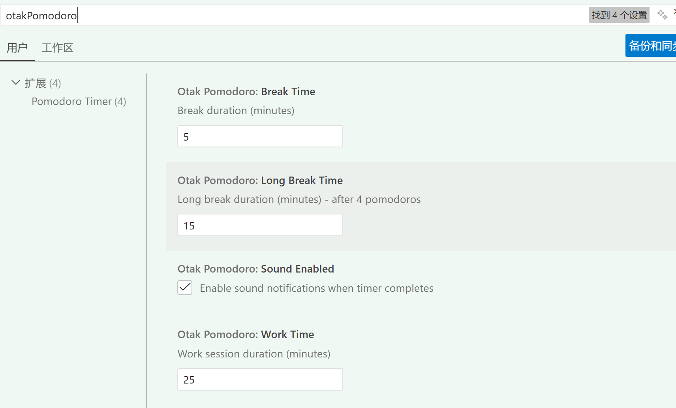Click the 找到 4 个设置 result badge

pyautogui.click(x=619, y=15)
